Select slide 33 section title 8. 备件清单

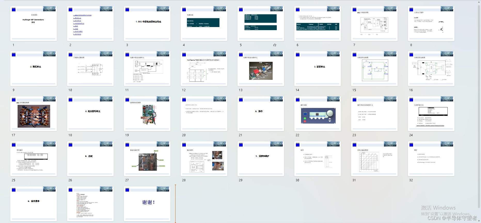tap(34, 204)
